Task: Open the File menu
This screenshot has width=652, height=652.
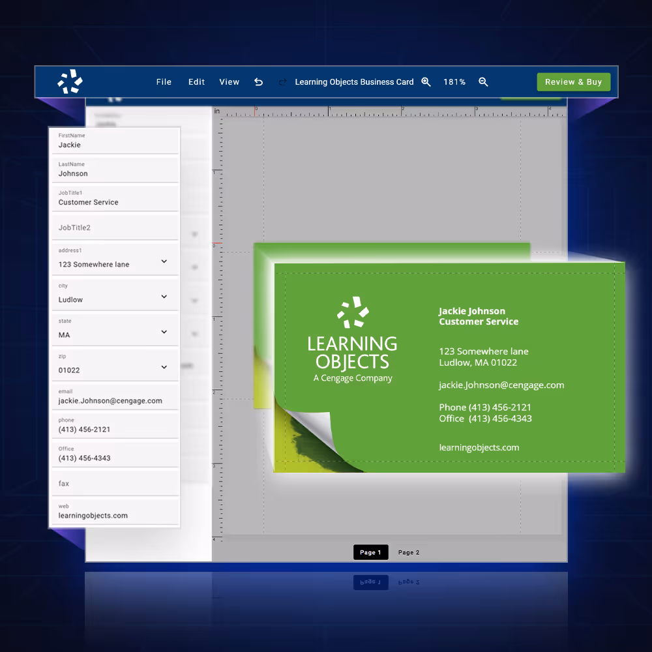Action: (x=164, y=82)
